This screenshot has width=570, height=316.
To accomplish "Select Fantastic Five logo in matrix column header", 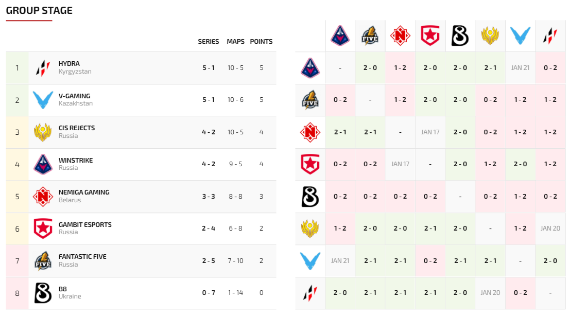I will [370, 36].
